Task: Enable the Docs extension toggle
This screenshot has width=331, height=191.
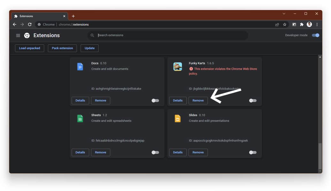Action: tap(155, 101)
